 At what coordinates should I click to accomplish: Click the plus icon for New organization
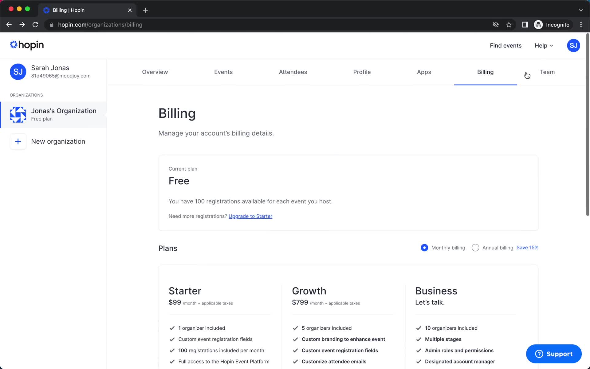click(x=18, y=141)
